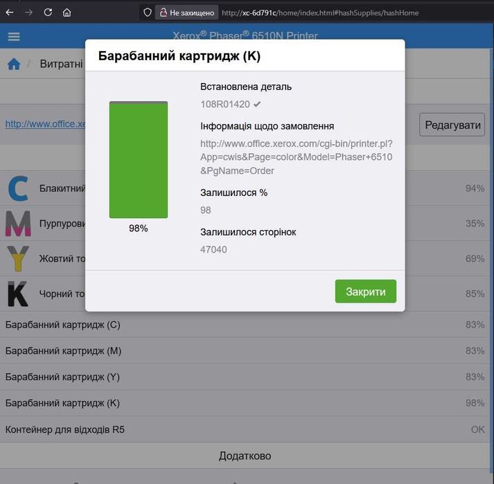Viewport: 494px width, 484px height.
Task: Click the green 98% drum level bar
Action: coord(139,160)
